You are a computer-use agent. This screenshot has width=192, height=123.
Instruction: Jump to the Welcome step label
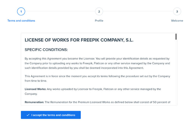[x=177, y=21]
